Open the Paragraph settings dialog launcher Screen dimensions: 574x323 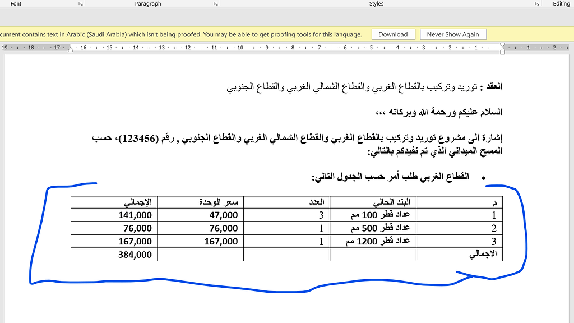(215, 4)
